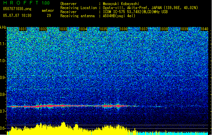Click the meteor count value 29
Screen dimensions: 212x135
click(x=49, y=16)
